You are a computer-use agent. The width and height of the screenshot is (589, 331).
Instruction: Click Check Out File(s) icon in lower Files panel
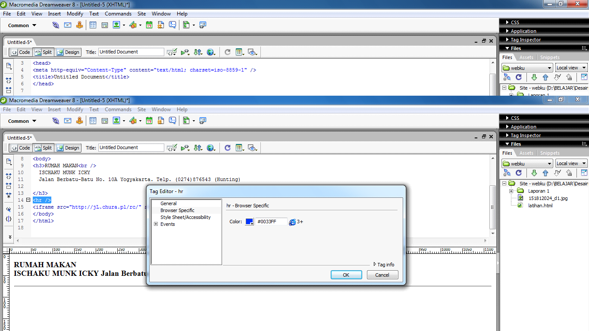pos(558,173)
